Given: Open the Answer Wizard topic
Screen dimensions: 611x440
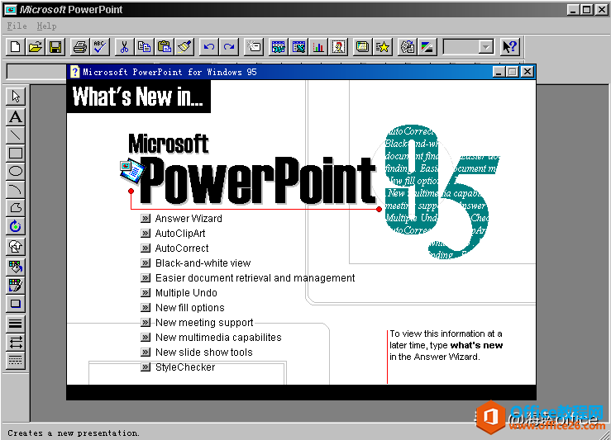Looking at the screenshot, I should point(189,219).
